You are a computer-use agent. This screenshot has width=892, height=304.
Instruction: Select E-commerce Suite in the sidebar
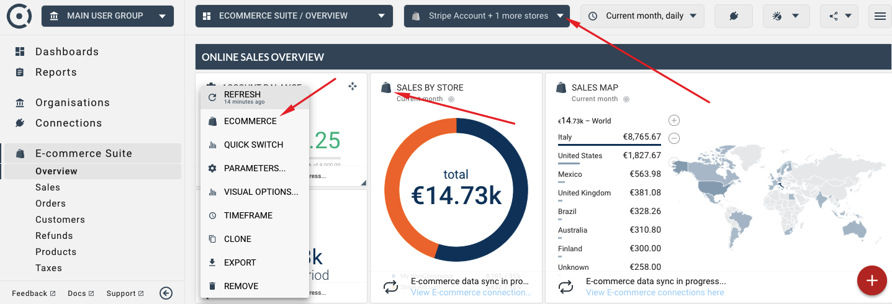coord(93,153)
